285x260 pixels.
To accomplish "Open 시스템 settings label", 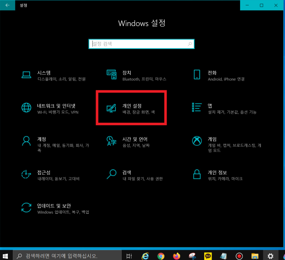I will pyautogui.click(x=44, y=73).
